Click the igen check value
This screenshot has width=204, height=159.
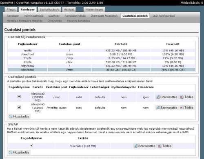pyautogui.click(x=146, y=97)
